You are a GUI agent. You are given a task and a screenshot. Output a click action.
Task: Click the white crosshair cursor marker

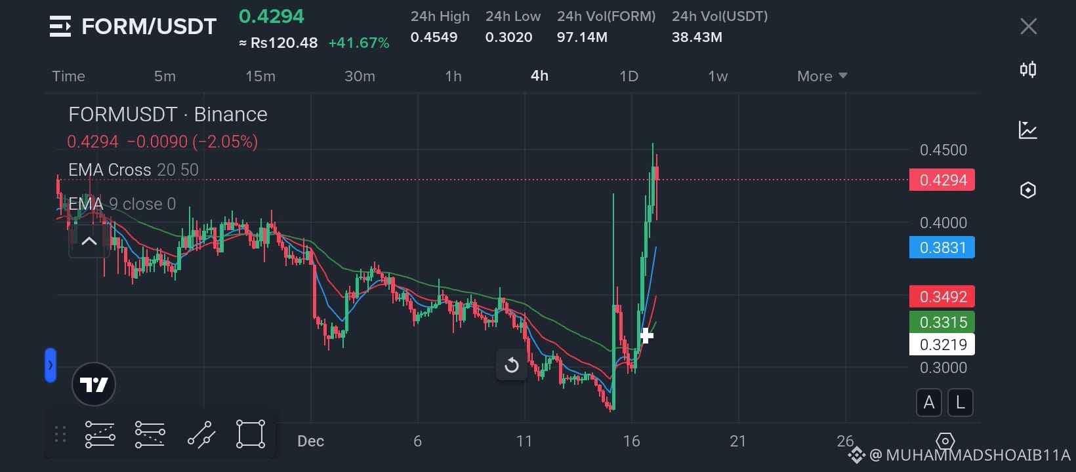pos(646,336)
